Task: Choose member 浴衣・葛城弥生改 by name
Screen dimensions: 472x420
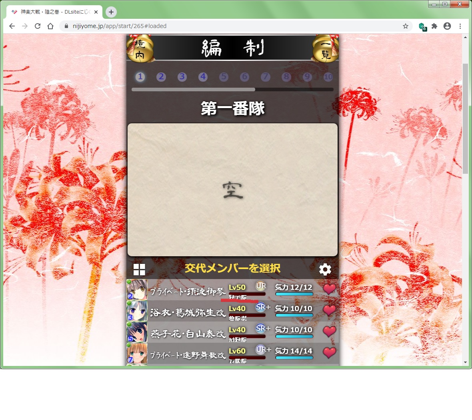Action: (x=188, y=312)
